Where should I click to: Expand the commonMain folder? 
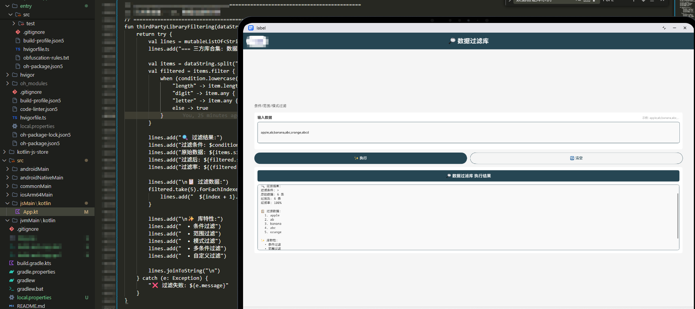click(x=7, y=186)
